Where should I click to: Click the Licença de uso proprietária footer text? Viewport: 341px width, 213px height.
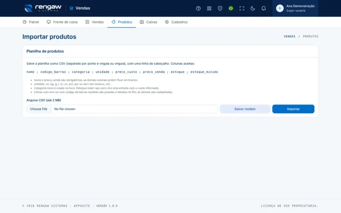click(x=289, y=206)
